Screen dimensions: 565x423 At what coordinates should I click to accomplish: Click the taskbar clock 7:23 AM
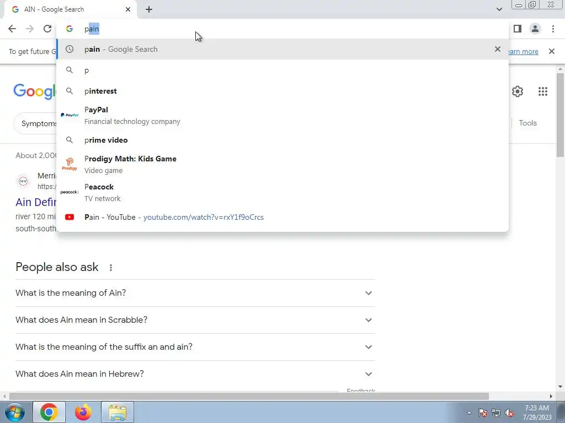pos(537,413)
